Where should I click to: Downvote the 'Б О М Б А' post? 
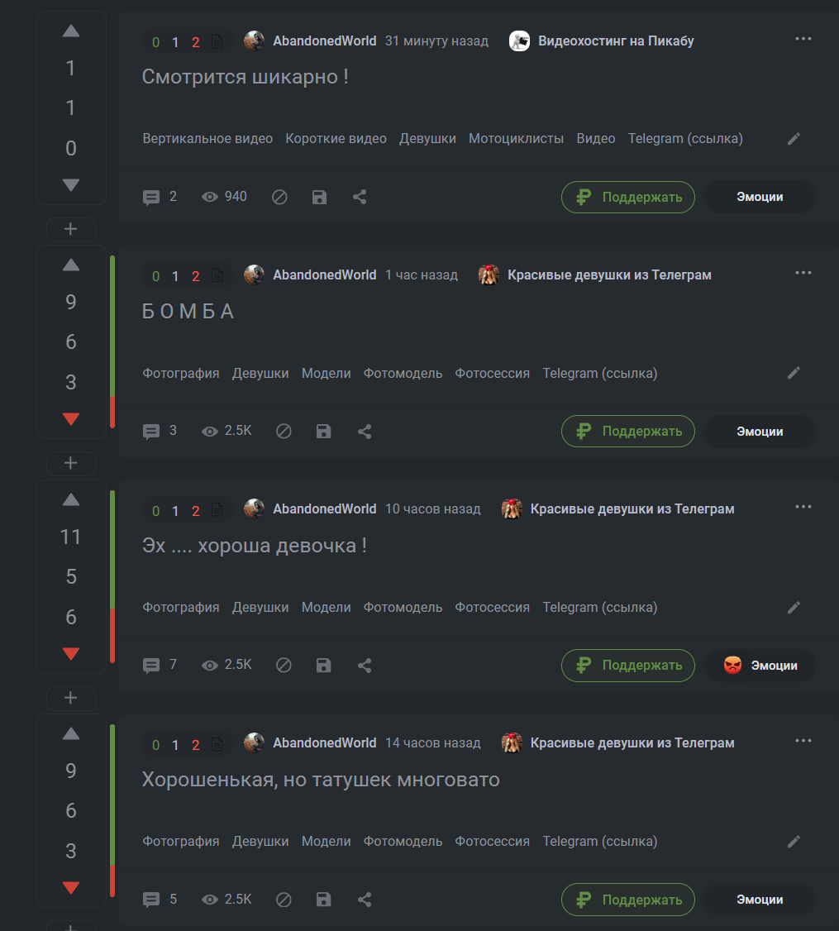(x=70, y=418)
